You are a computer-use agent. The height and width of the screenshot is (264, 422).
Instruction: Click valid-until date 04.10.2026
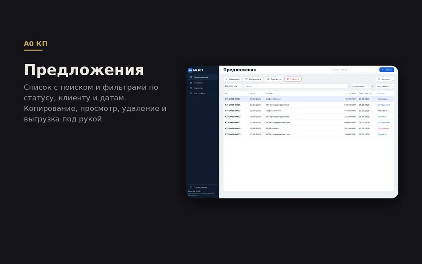click(x=364, y=117)
